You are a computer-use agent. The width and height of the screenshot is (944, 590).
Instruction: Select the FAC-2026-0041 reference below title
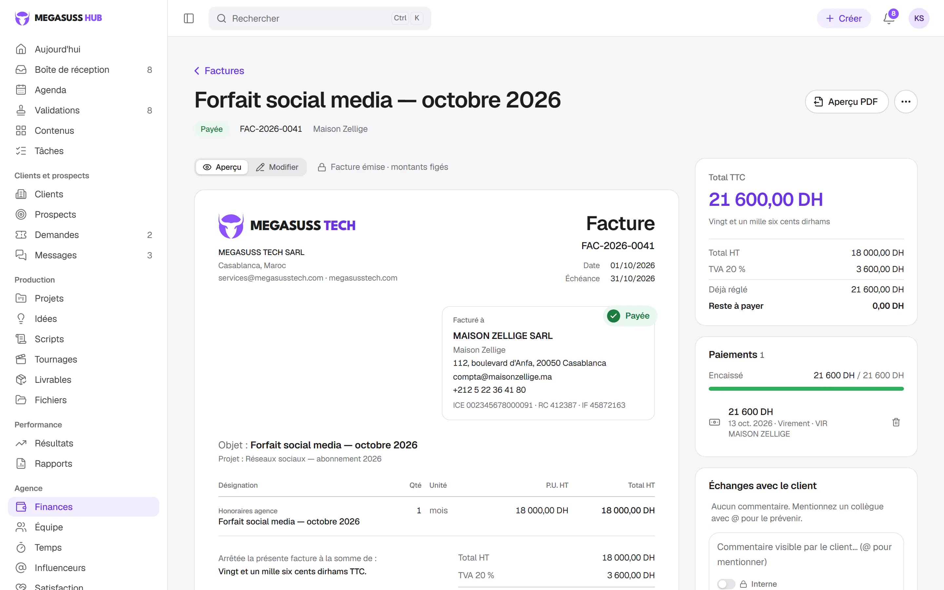(x=271, y=129)
